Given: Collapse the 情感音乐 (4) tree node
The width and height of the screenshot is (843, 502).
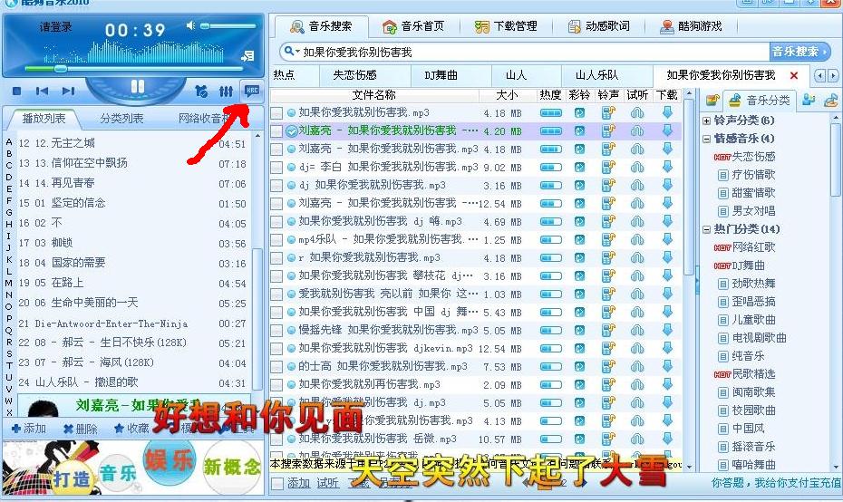Looking at the screenshot, I should (x=707, y=139).
